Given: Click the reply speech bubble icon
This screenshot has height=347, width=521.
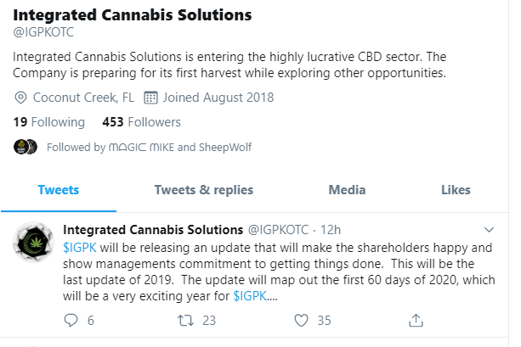Looking at the screenshot, I should point(71,320).
